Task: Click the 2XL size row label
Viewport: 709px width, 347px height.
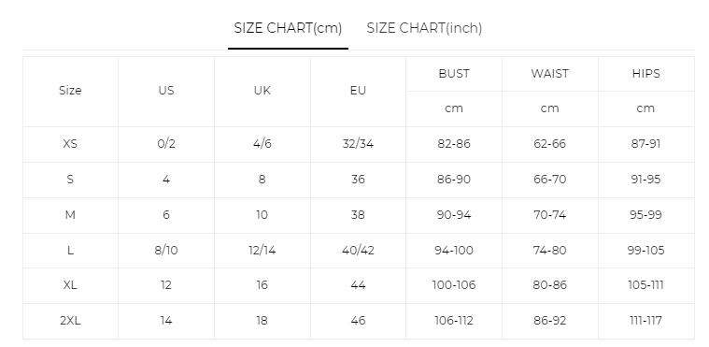Action: click(x=70, y=321)
